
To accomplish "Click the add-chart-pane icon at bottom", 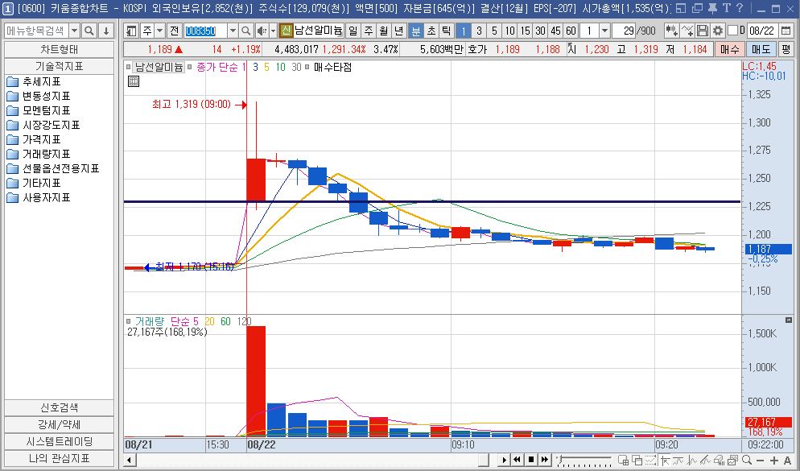I will [624, 461].
